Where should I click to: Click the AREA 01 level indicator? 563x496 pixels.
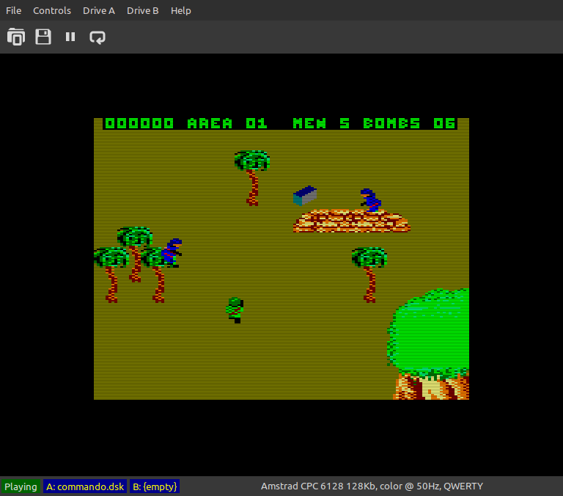227,123
